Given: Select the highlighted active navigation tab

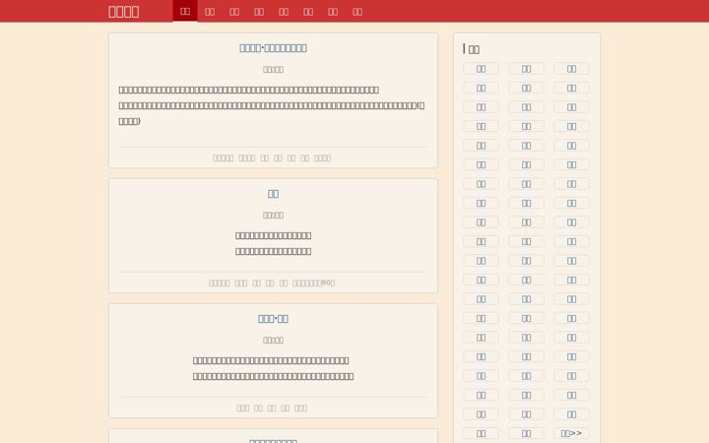Looking at the screenshot, I should (x=185, y=11).
